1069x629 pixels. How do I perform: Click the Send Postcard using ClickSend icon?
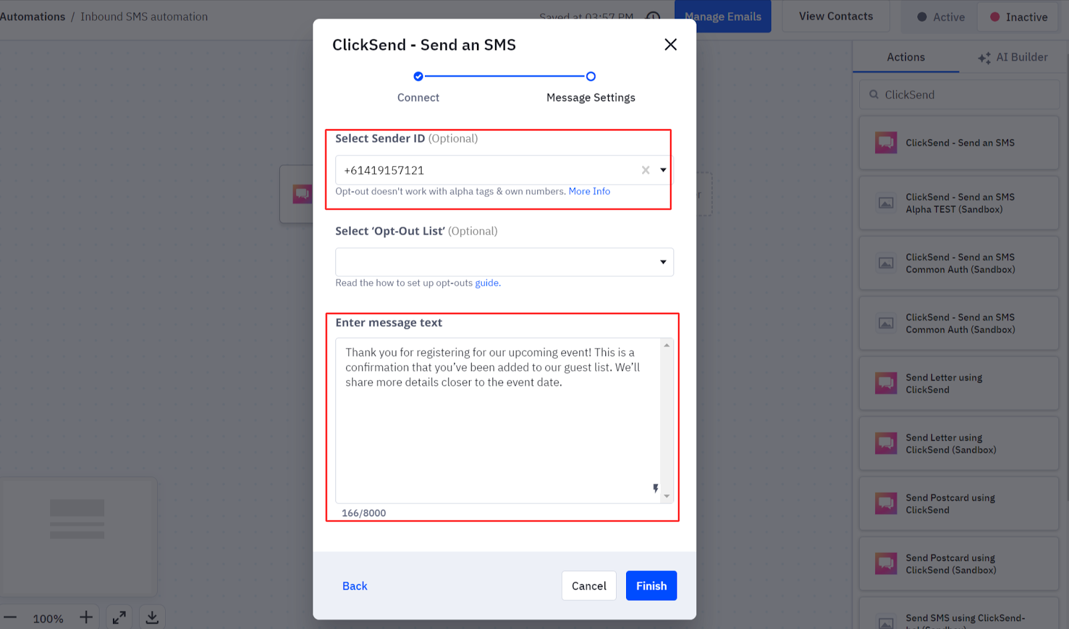click(x=886, y=503)
